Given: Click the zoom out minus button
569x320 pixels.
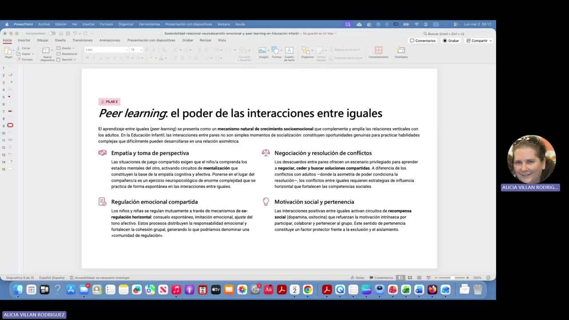Looking at the screenshot, I should coord(436,278).
